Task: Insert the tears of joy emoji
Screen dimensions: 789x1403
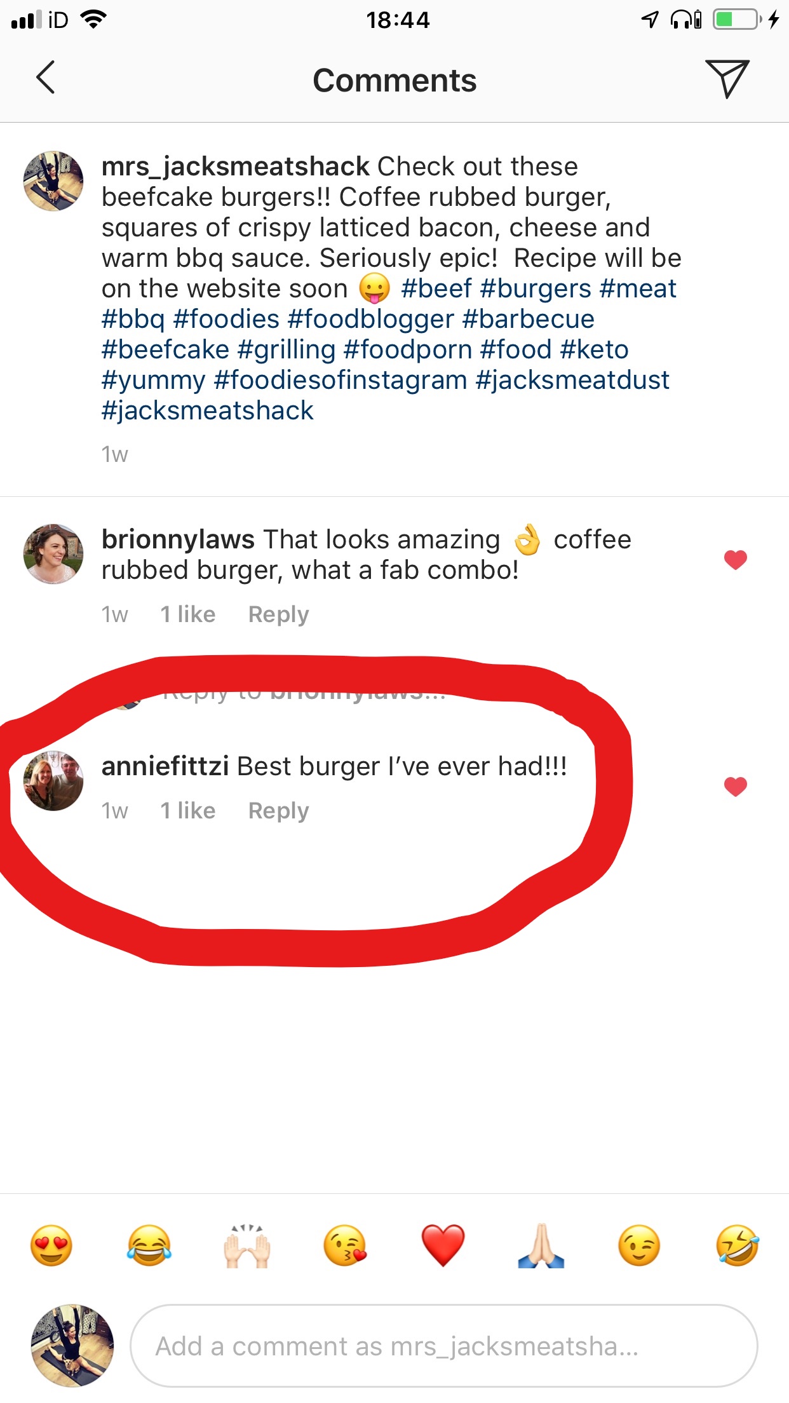Action: point(149,1245)
